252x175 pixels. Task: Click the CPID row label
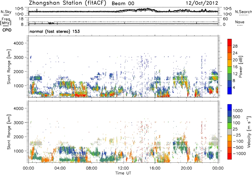(7, 30)
